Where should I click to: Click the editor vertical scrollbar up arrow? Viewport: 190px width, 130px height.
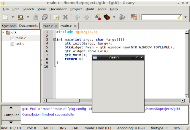(187, 32)
